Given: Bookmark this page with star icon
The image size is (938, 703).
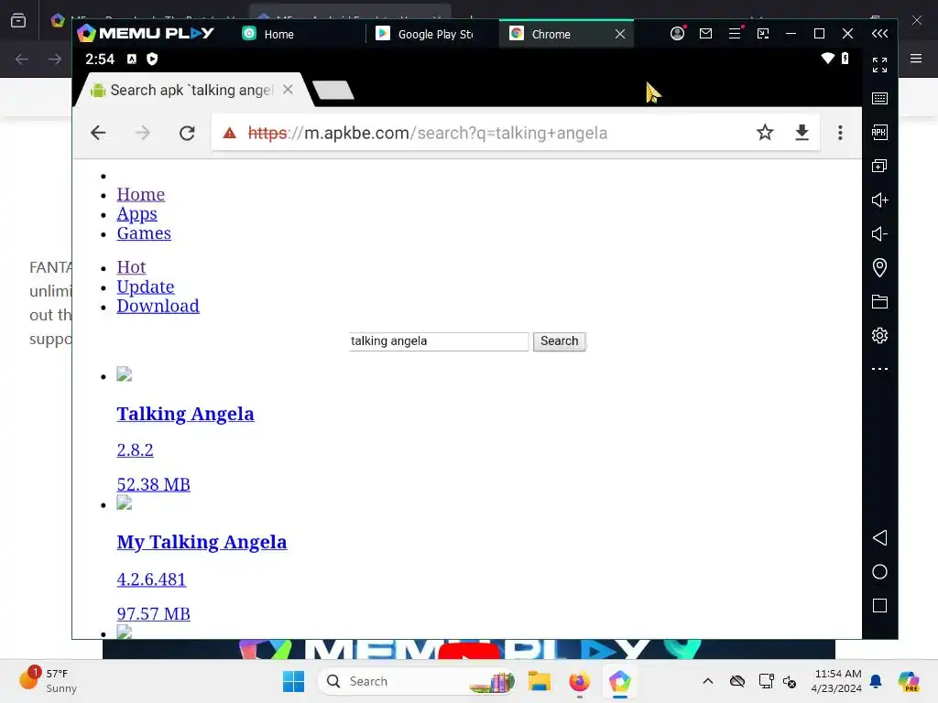Looking at the screenshot, I should (765, 132).
